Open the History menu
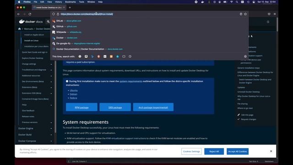Screen dimensions: 293x165 click(58, 2)
